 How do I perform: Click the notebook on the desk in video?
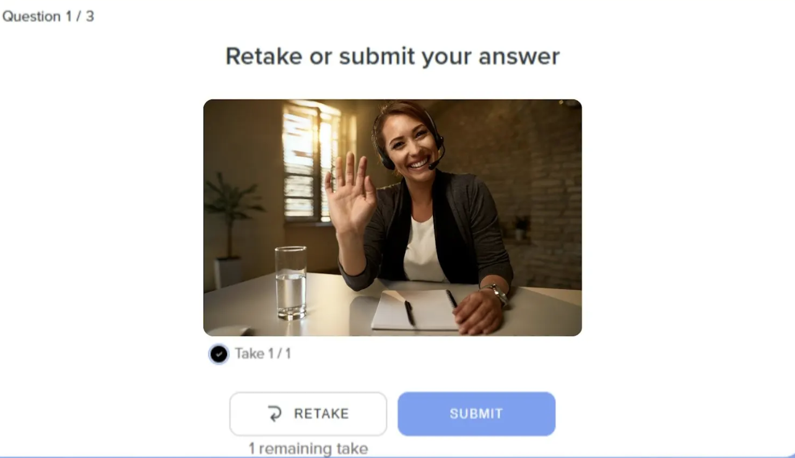coord(414,310)
